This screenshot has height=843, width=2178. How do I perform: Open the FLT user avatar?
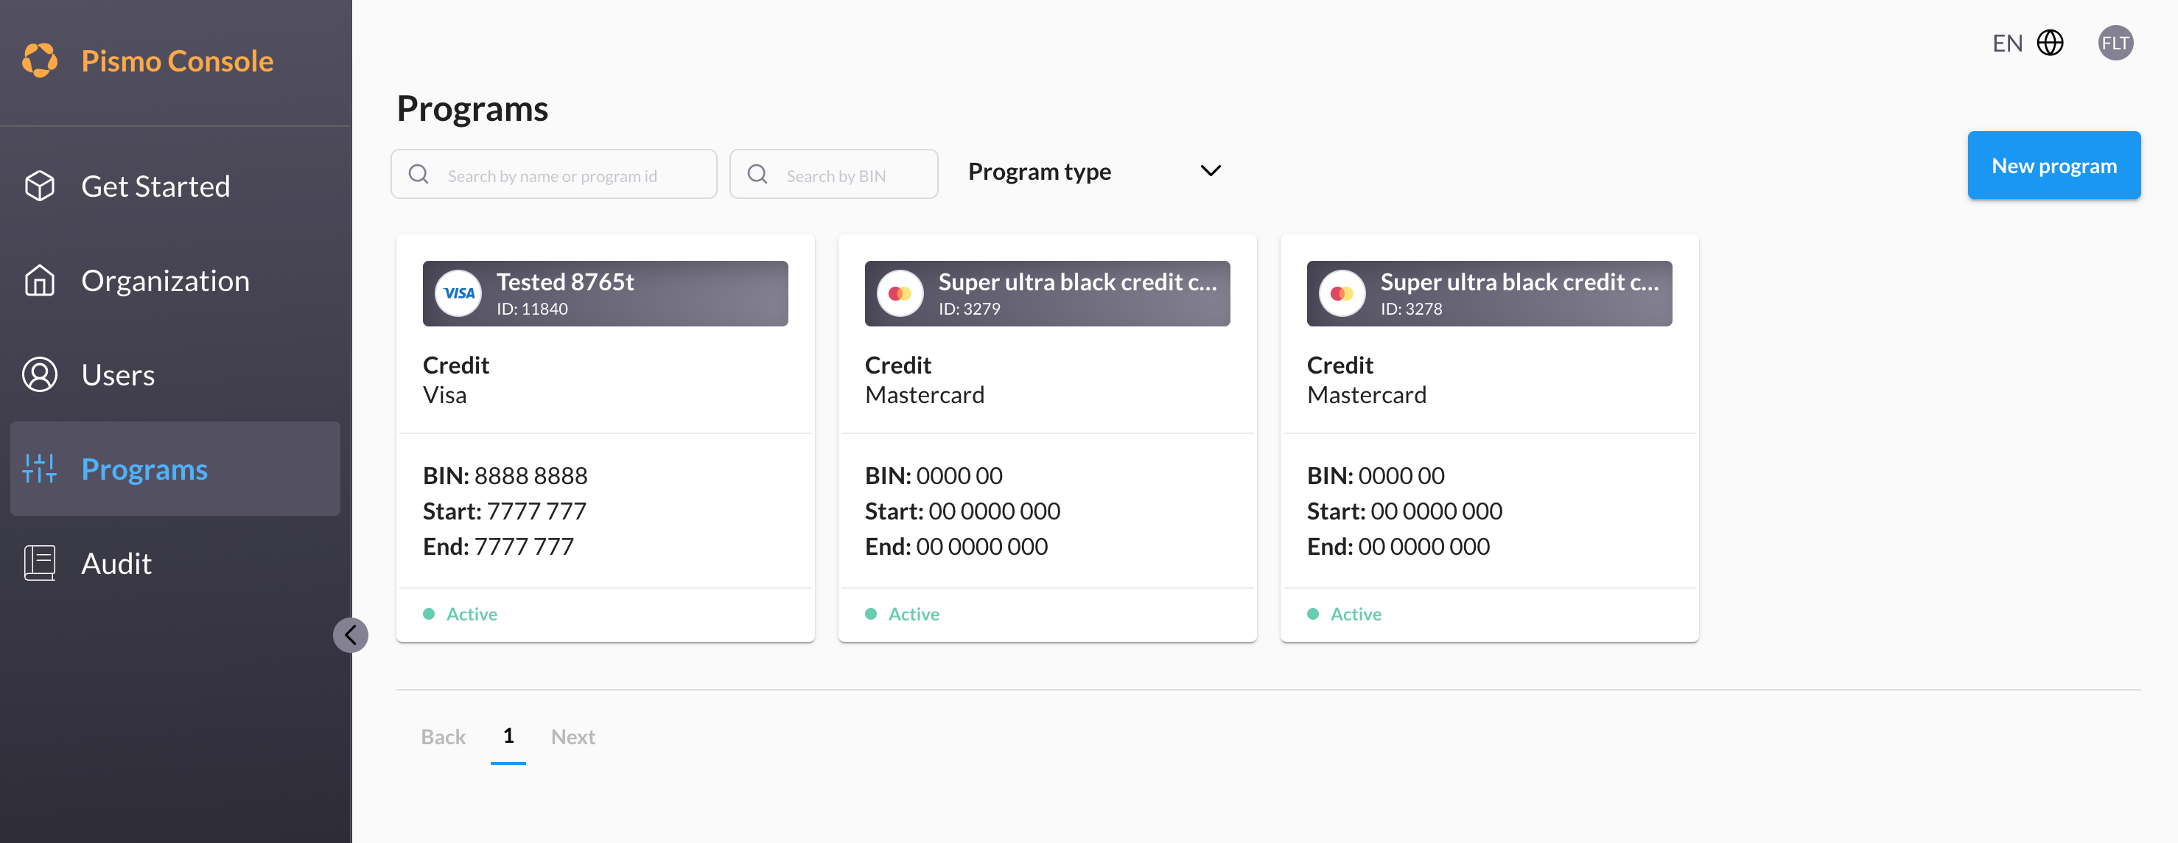(x=2115, y=43)
